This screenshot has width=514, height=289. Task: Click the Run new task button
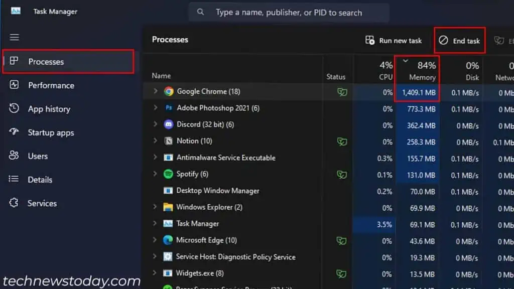point(394,40)
